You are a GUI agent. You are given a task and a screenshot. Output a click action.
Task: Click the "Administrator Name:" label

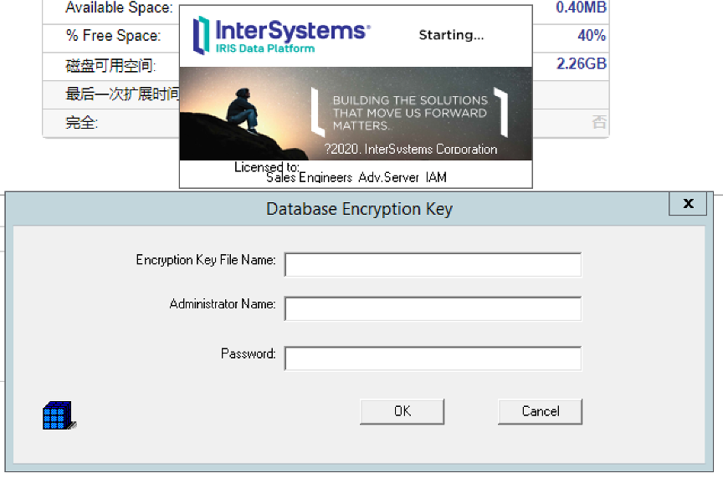coord(223,304)
